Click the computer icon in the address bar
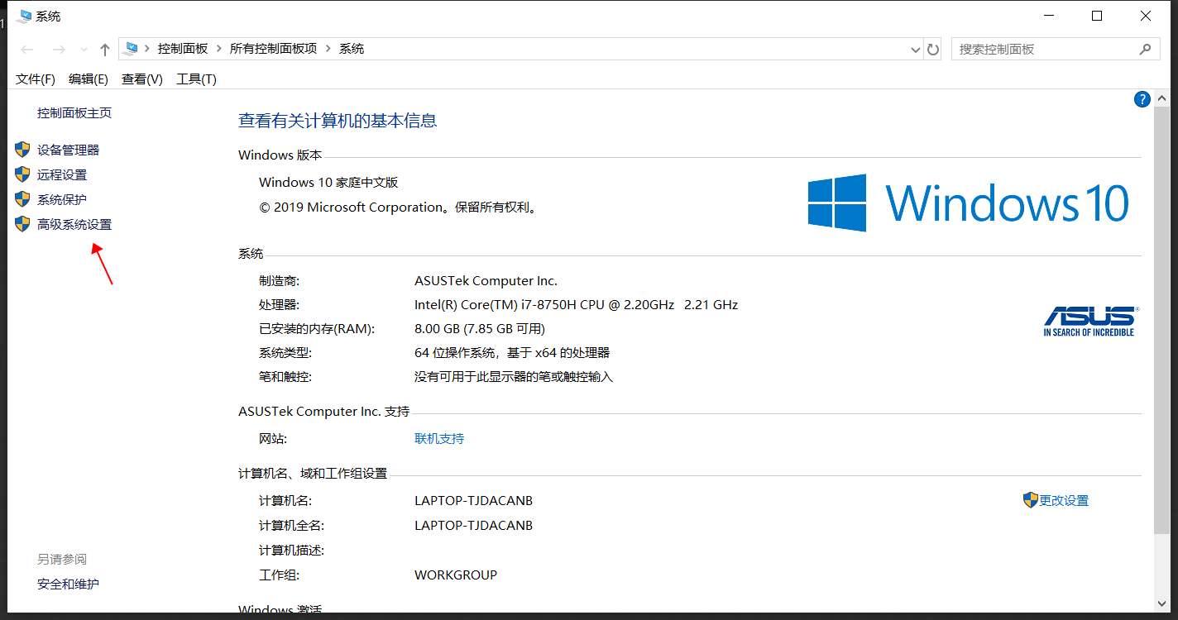This screenshot has height=620, width=1178. 130,49
